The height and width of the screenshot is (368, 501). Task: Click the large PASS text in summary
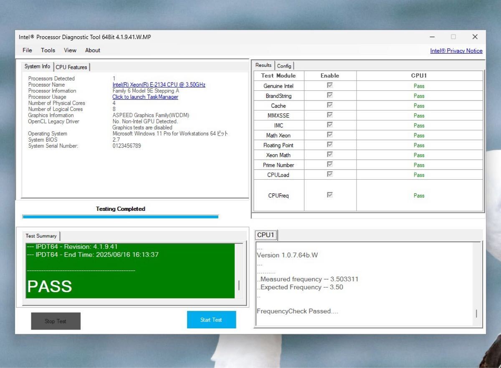pyautogui.click(x=50, y=286)
